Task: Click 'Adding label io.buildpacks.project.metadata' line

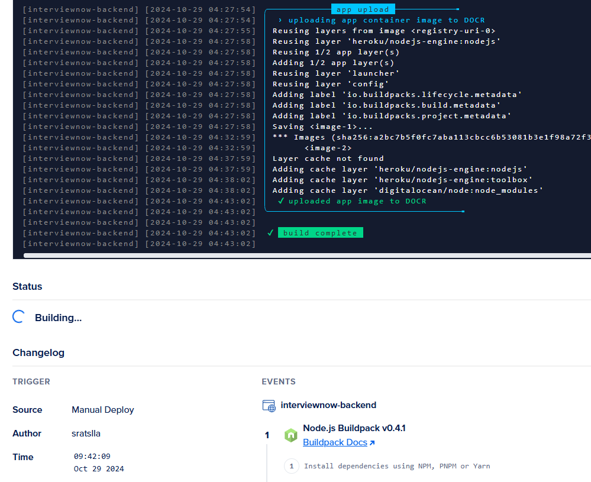Action: tap(392, 116)
